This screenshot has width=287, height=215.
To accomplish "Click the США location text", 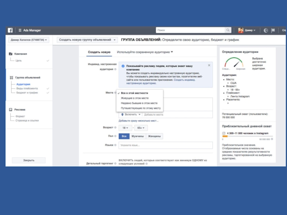I will (x=234, y=83).
